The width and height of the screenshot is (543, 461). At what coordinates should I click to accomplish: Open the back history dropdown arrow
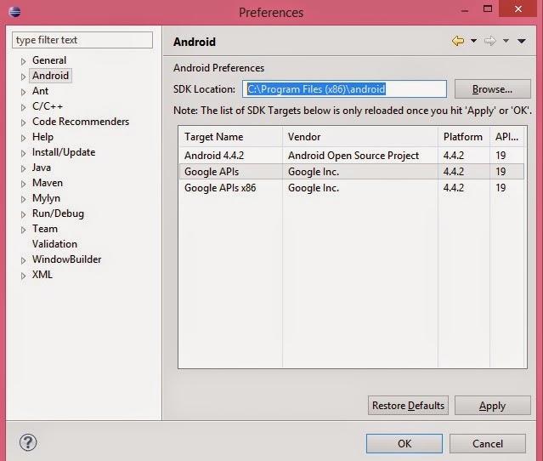[x=473, y=41]
